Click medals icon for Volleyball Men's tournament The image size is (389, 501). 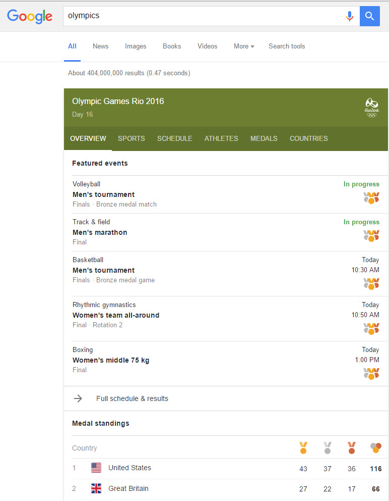371,197
